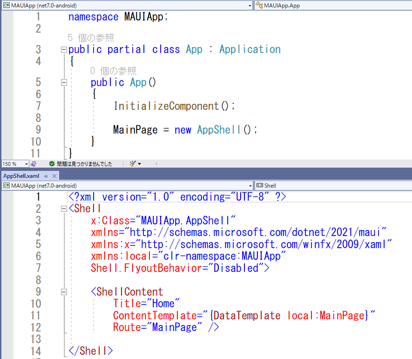Click 'MainPage' assignment on line 9
Image resolution: width=412 pixels, height=359 pixels.
tap(135, 130)
